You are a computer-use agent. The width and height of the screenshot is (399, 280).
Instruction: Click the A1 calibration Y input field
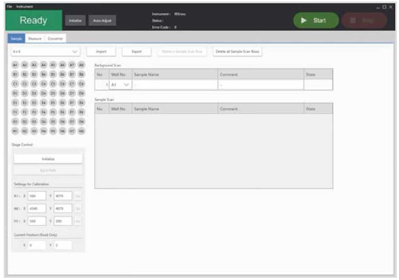pos(63,196)
